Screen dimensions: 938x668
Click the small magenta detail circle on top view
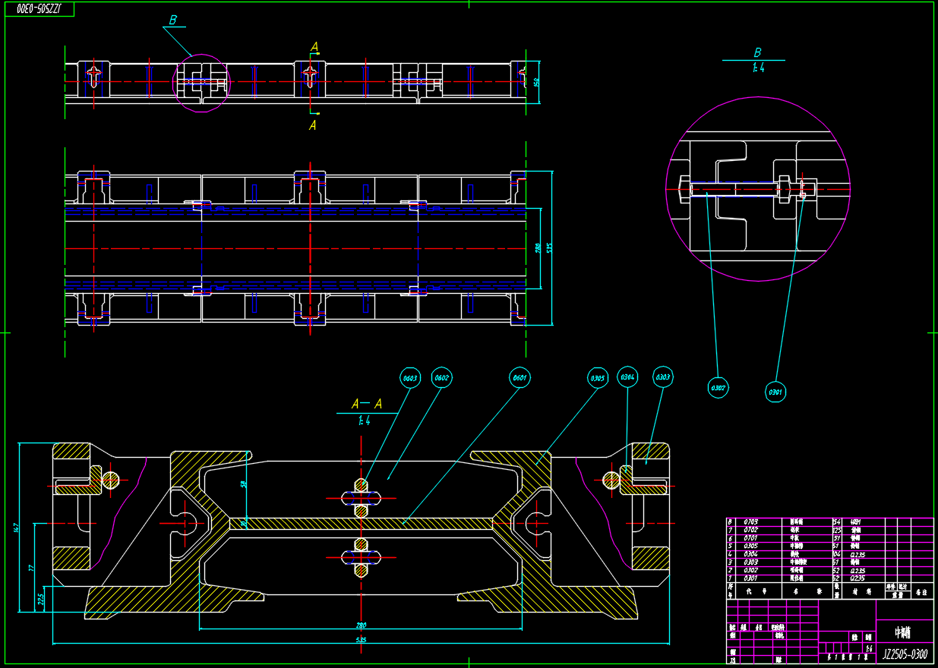click(201, 82)
